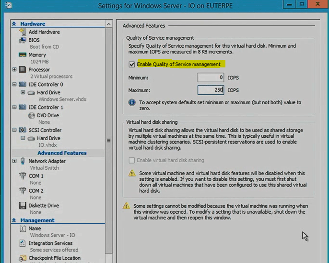The height and width of the screenshot is (263, 329).
Task: Toggle Enable Quality of Service management checkbox
Action: coord(132,64)
